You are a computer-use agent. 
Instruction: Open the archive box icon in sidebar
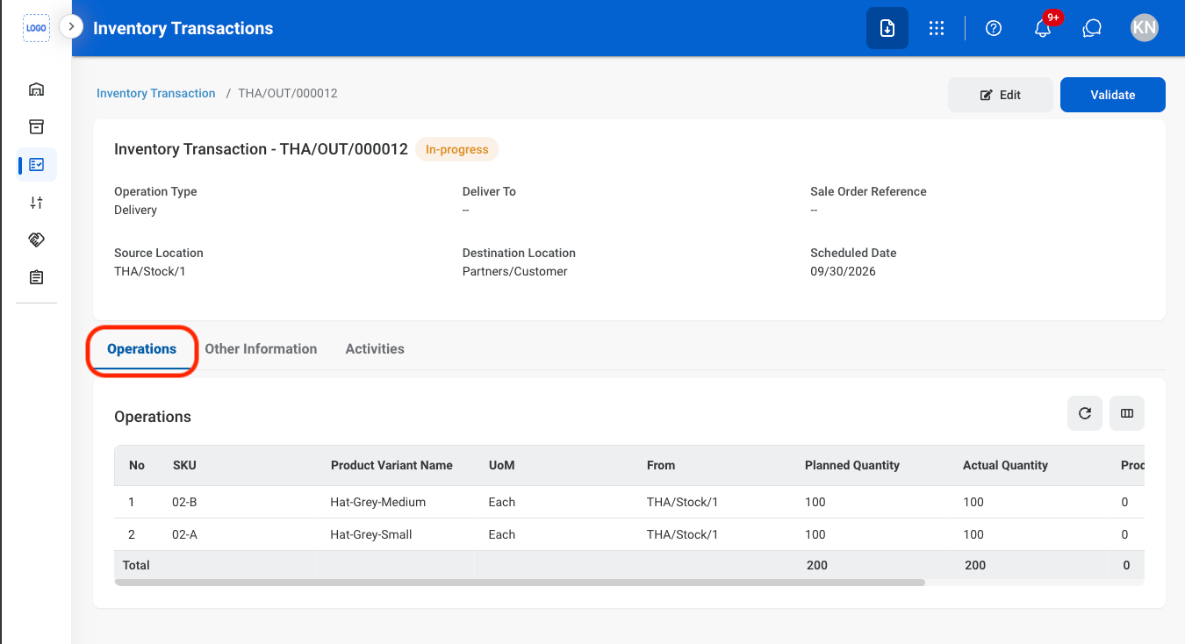[x=36, y=127]
